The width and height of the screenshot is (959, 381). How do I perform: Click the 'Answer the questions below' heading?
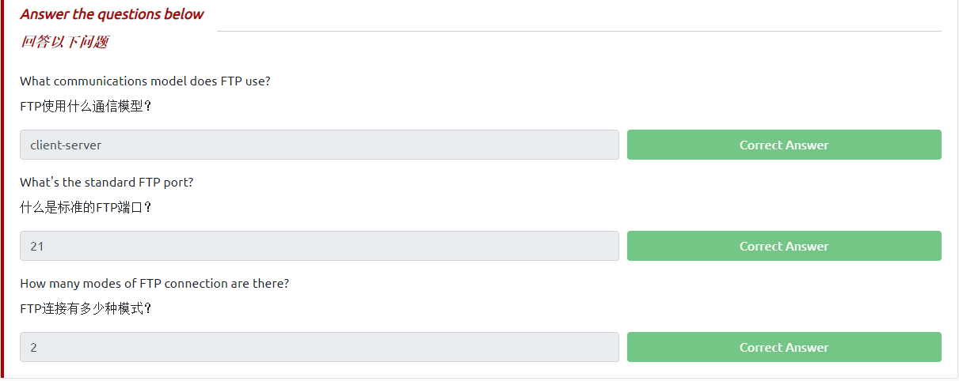(x=112, y=14)
